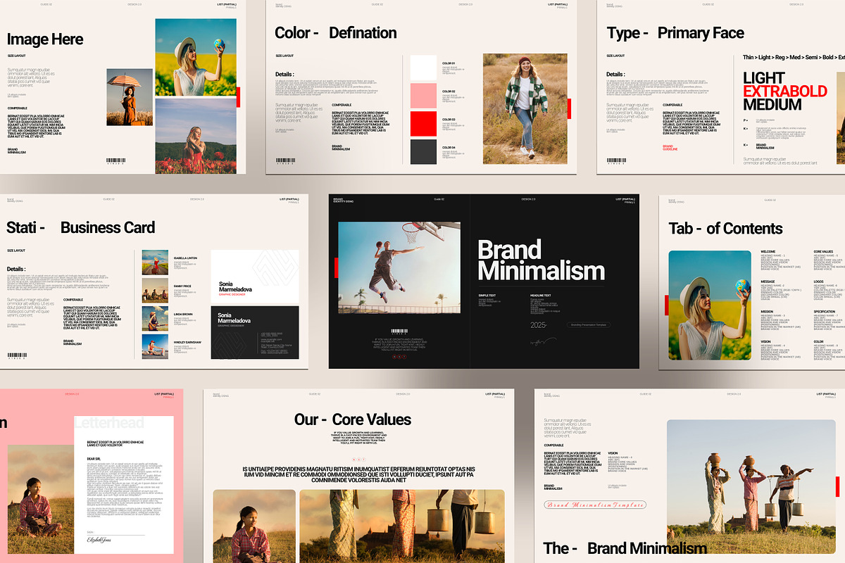The image size is (845, 563).
Task: Click the MEDIUM type sample
Action: click(772, 105)
